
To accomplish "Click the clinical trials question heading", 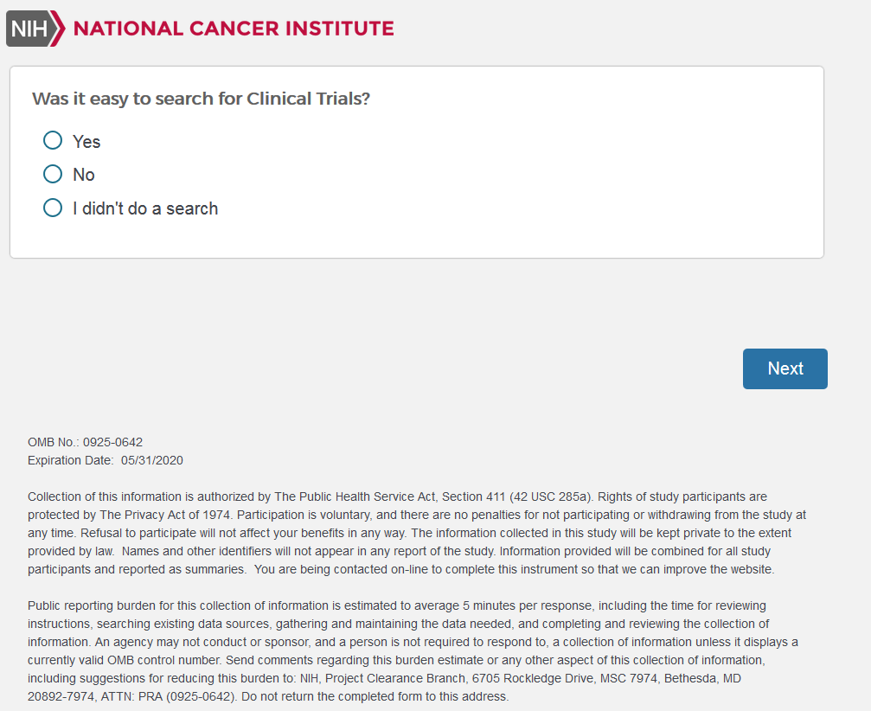I will coord(201,99).
